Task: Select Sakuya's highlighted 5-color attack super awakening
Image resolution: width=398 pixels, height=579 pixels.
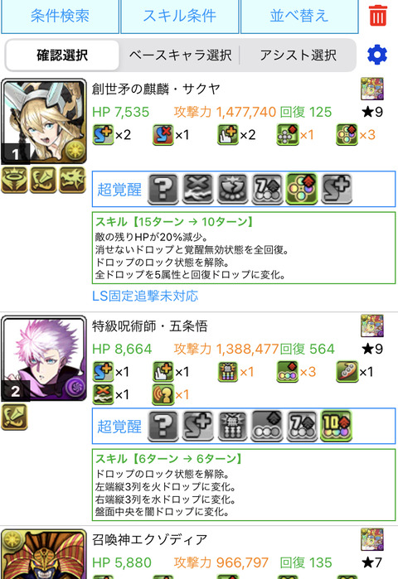Action: (x=302, y=189)
